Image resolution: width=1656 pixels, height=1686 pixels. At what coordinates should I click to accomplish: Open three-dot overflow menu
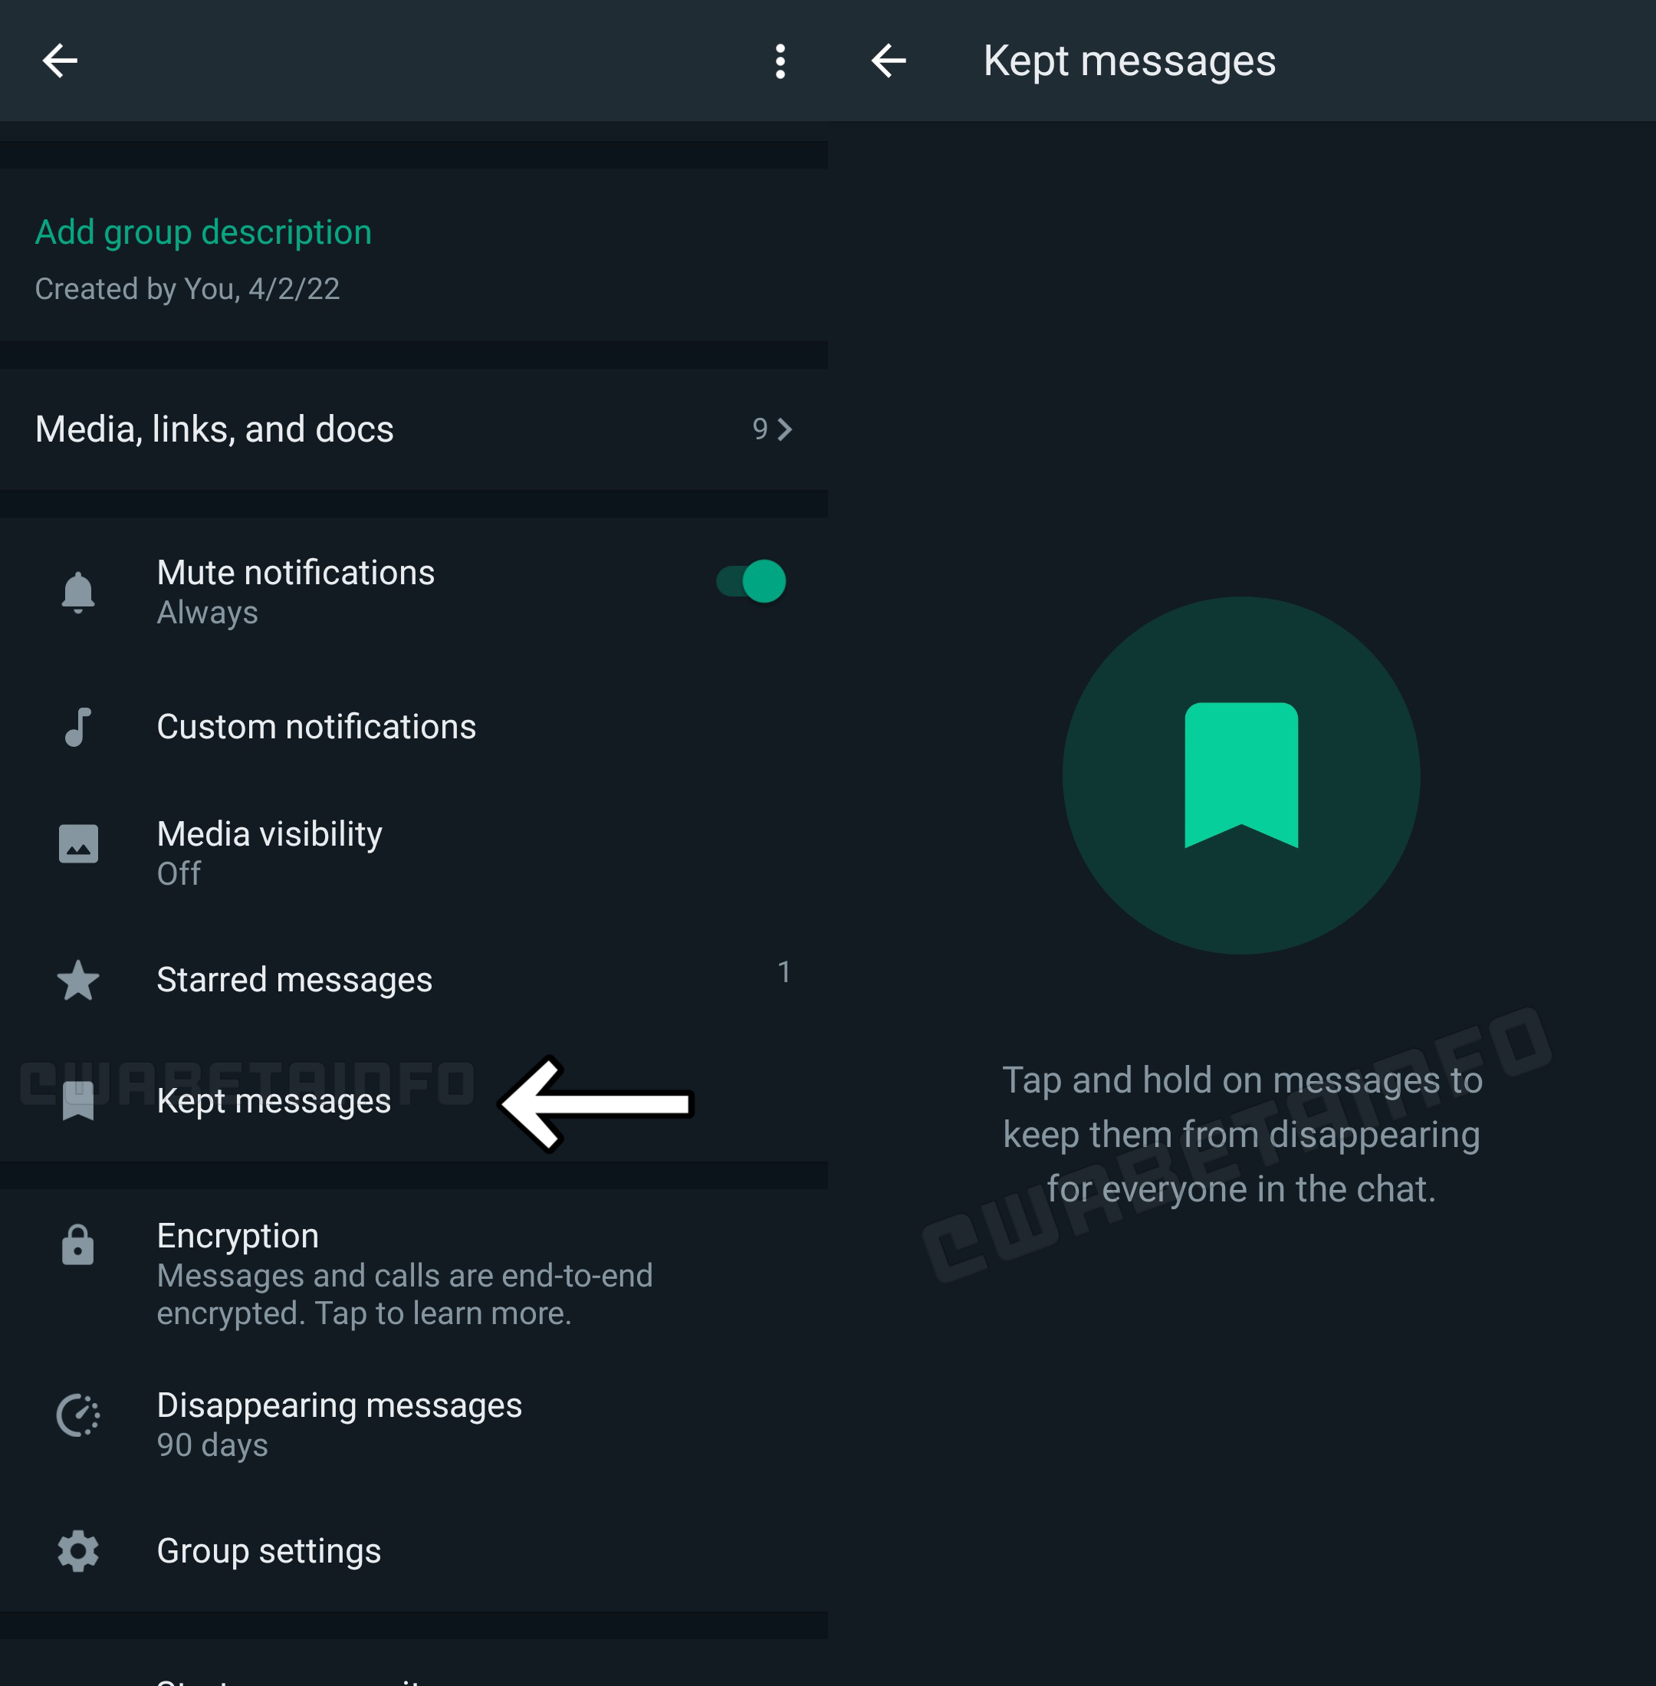(780, 61)
